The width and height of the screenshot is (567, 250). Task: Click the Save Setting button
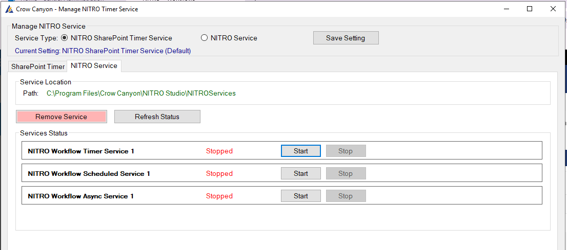click(x=346, y=38)
